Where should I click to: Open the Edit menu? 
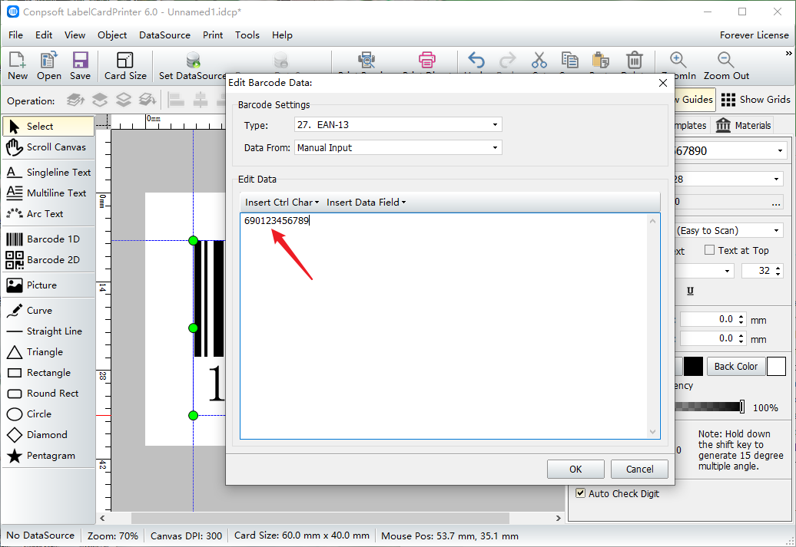coord(44,35)
